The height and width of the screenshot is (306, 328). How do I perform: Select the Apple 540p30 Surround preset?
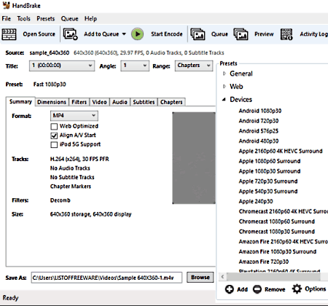coord(268,192)
